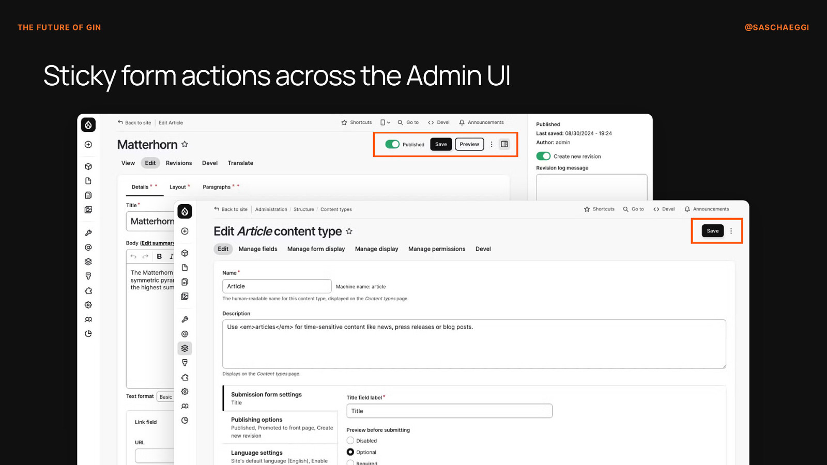
Task: Open the device preview dropdown in Matterhorn toolbar
Action: click(x=385, y=122)
